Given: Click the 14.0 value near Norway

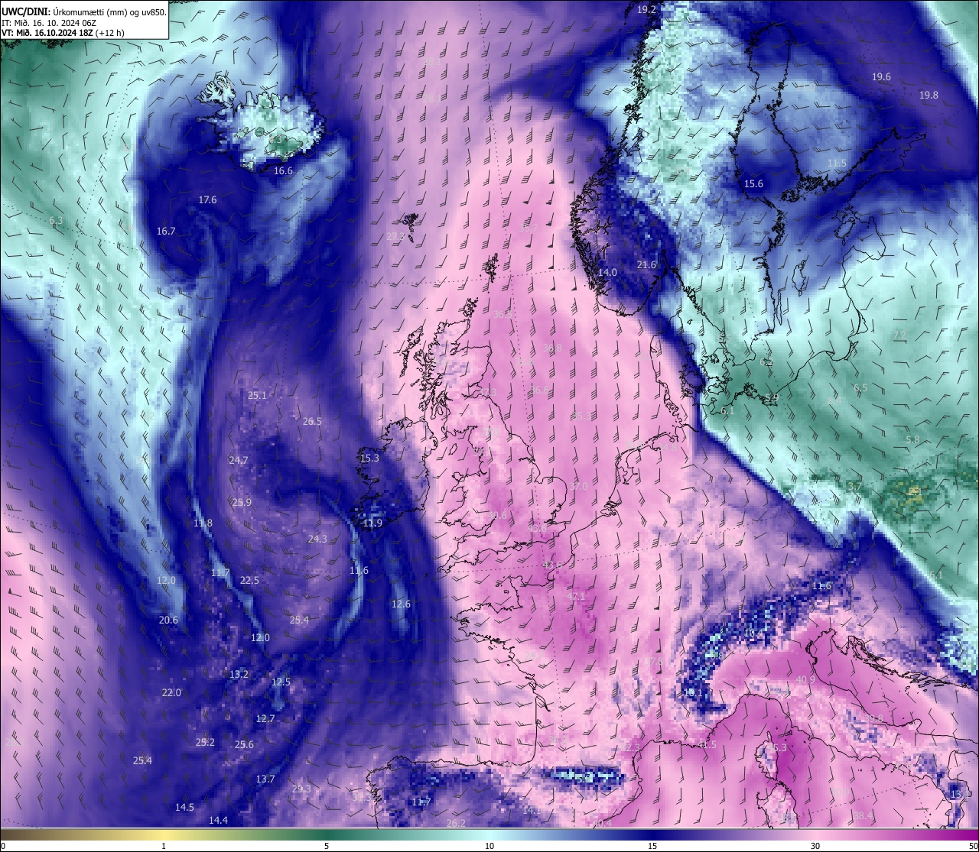Looking at the screenshot, I should point(607,273).
